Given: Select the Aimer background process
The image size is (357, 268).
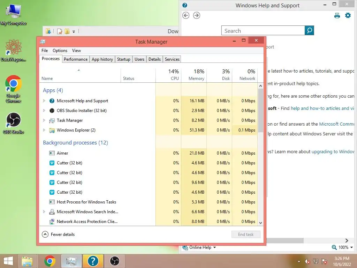Looking at the screenshot, I should pyautogui.click(x=149, y=153).
